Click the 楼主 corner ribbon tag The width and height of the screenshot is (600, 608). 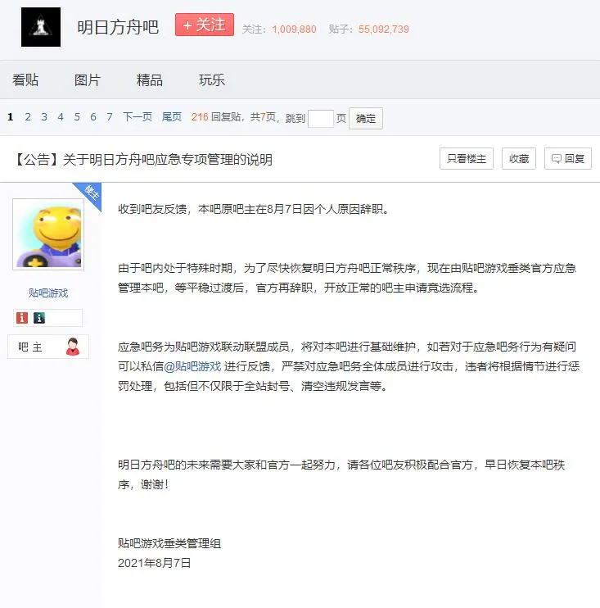(x=91, y=193)
